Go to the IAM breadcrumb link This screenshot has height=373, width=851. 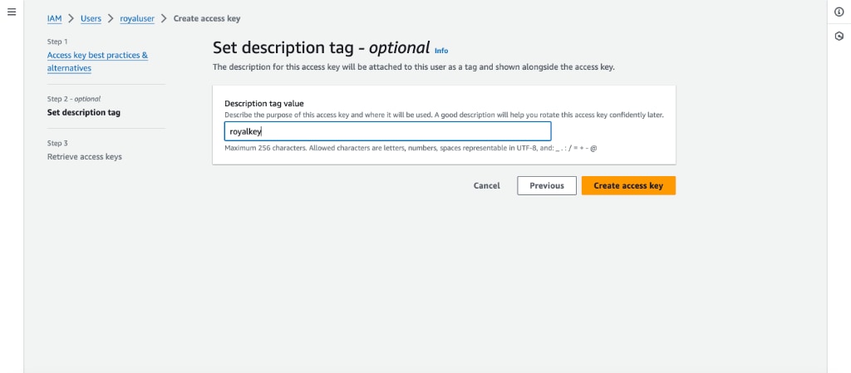(x=54, y=18)
